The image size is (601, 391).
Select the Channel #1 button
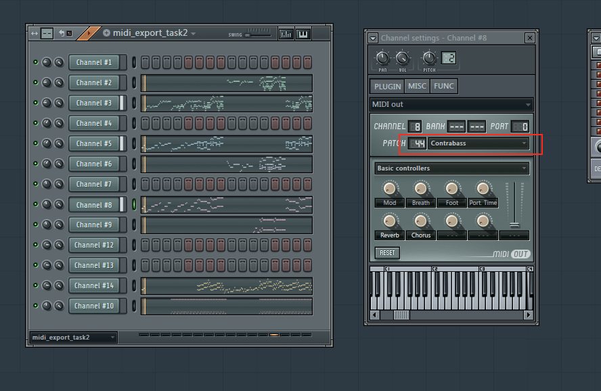click(x=94, y=62)
